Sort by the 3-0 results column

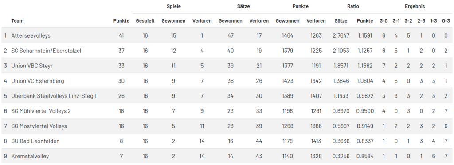pyautogui.click(x=384, y=21)
